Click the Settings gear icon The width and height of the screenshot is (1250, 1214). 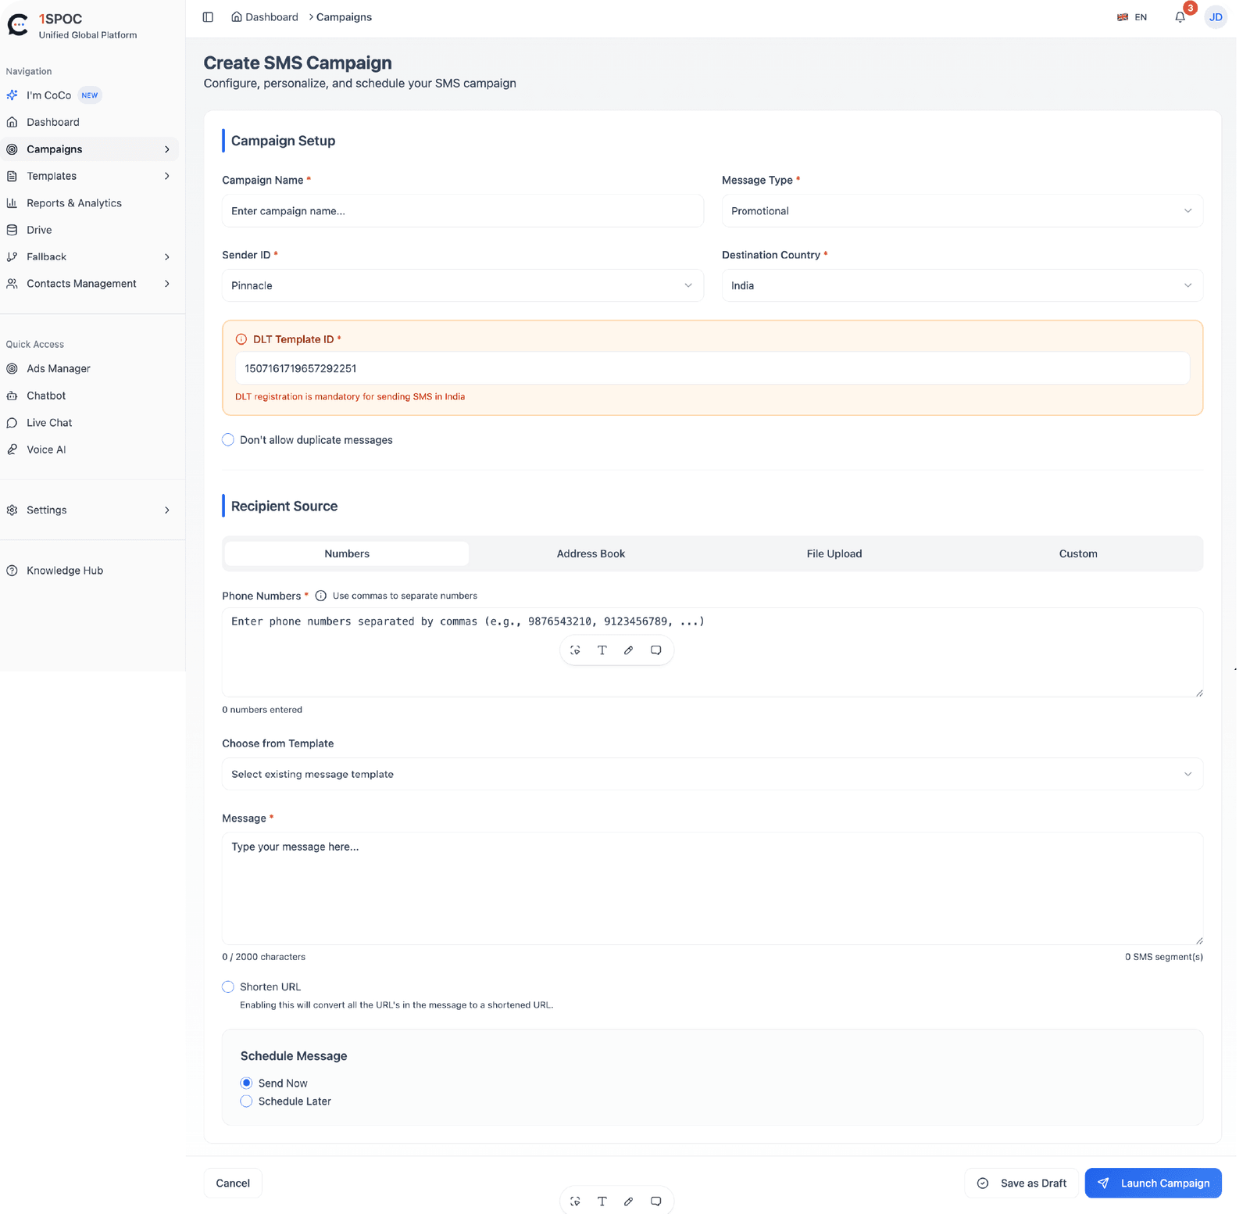12,510
